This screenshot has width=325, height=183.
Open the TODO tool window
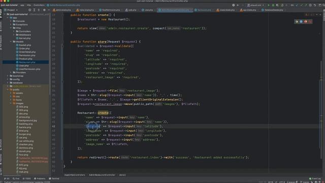point(26,178)
